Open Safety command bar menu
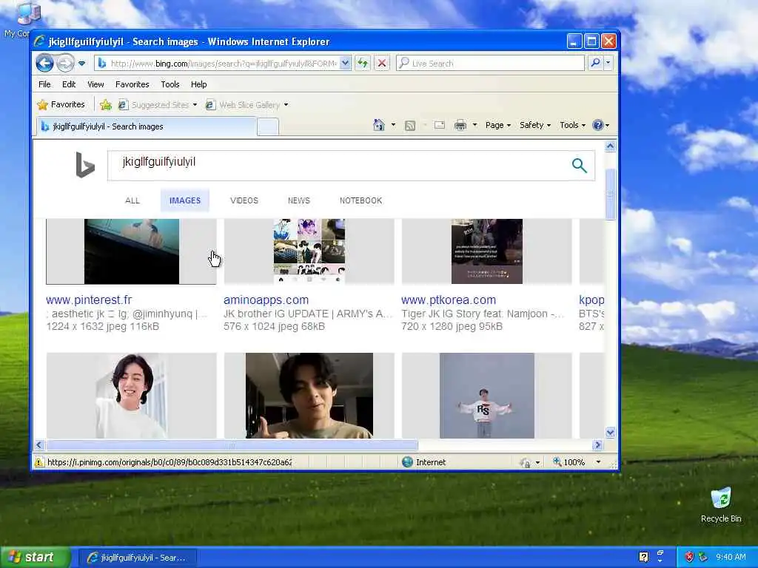This screenshot has width=758, height=568. [535, 125]
